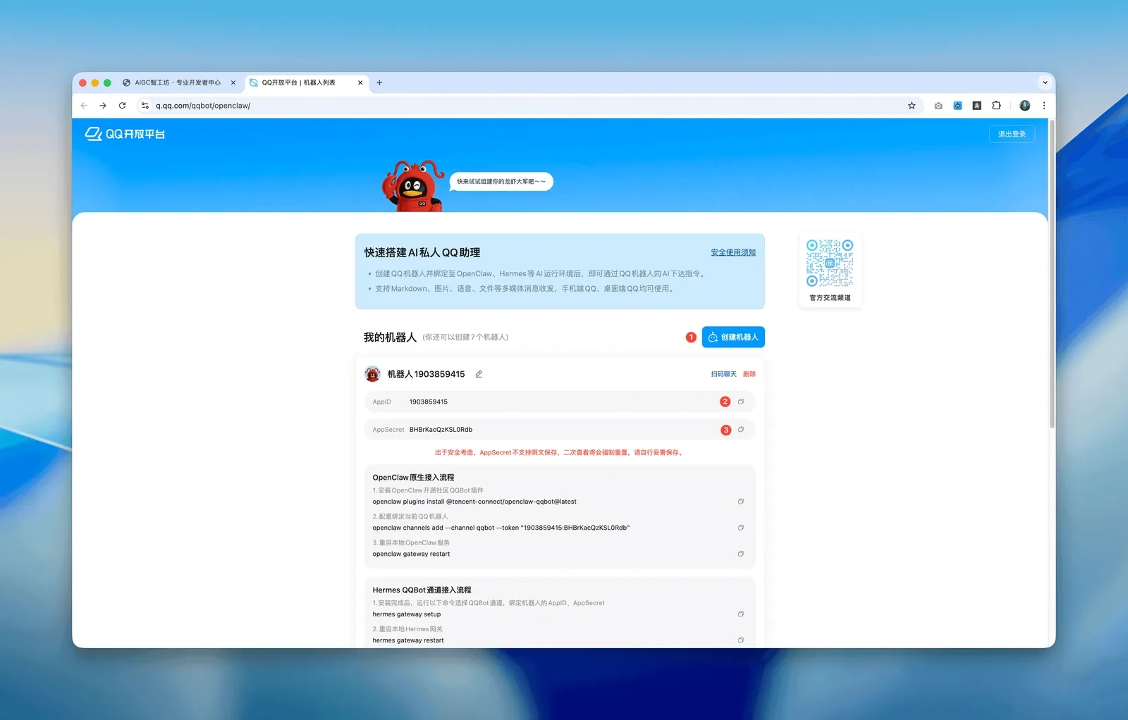Switch to the AIGC智工坊 tab

coord(178,82)
